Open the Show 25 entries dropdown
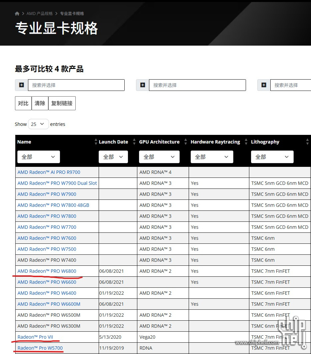The height and width of the screenshot is (354, 311). point(38,124)
